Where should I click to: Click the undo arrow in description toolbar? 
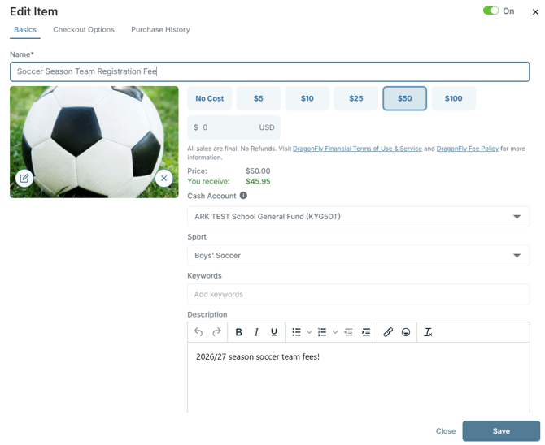tap(198, 332)
